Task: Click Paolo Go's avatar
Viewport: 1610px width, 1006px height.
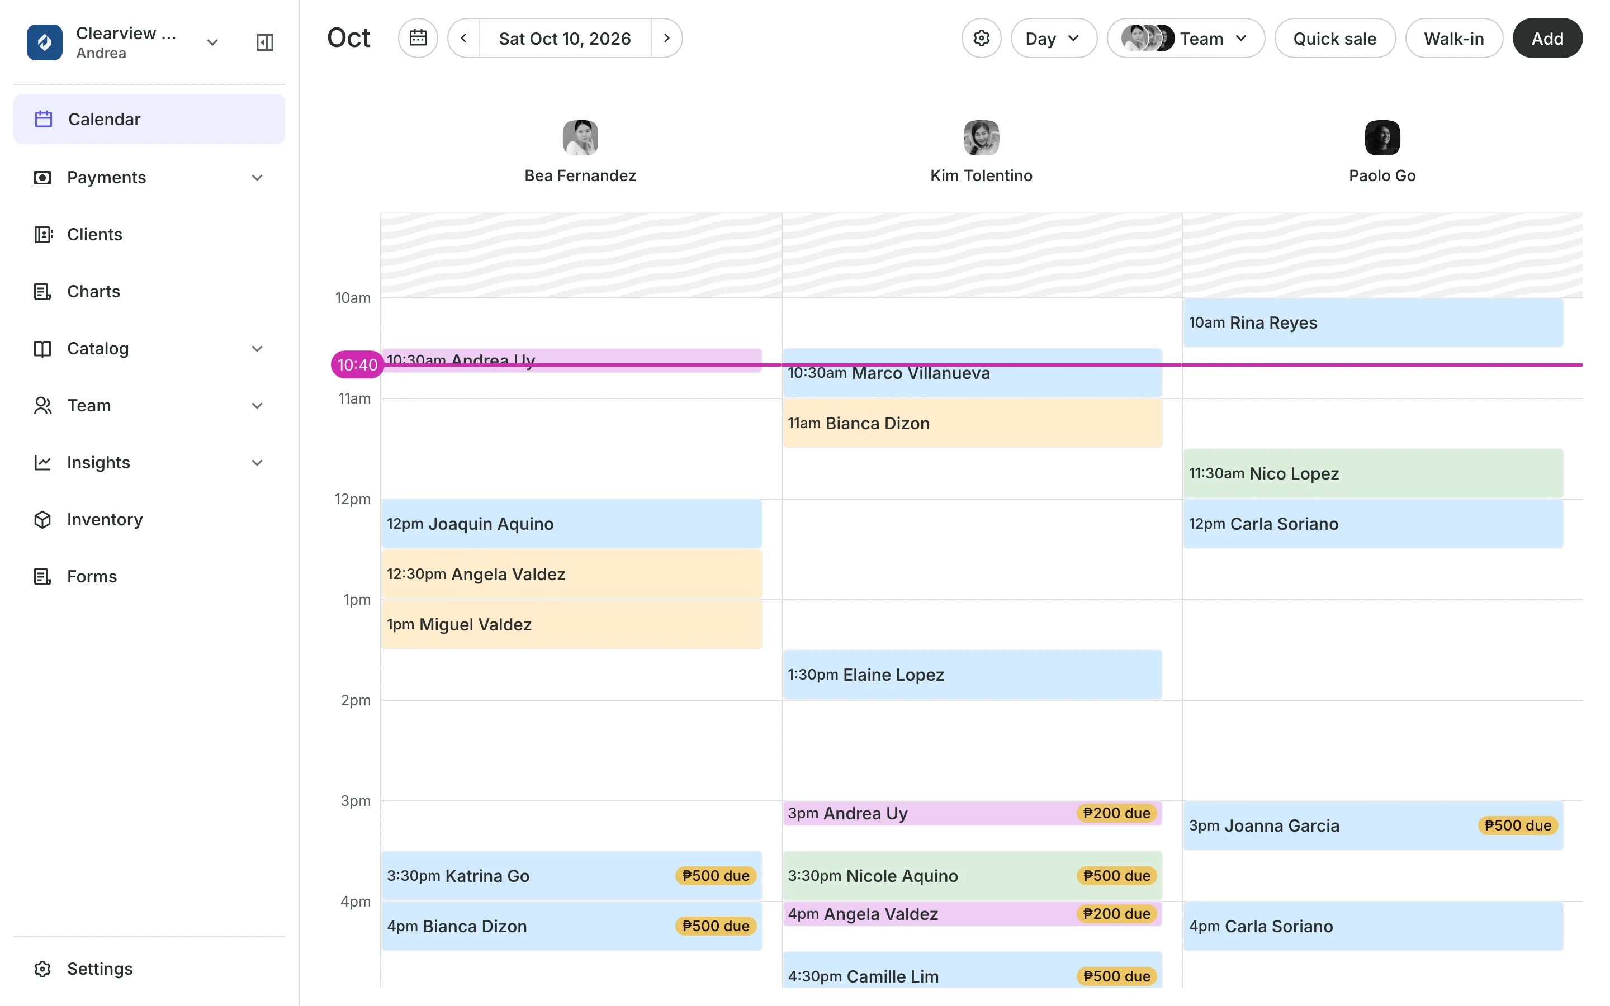Action: (1382, 137)
